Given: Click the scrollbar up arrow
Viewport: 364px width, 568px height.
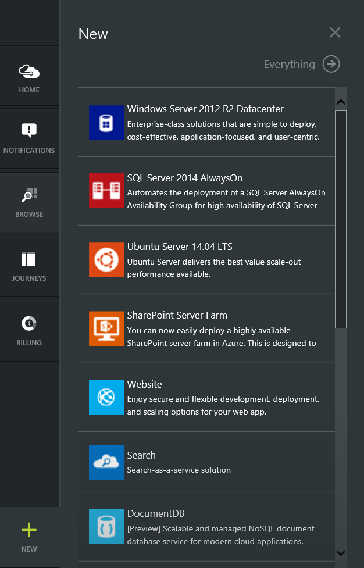Looking at the screenshot, I should click(341, 102).
